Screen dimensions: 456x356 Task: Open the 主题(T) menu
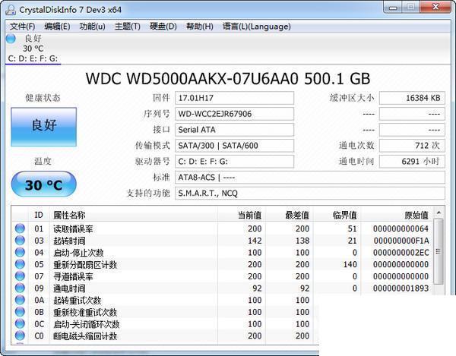(128, 27)
